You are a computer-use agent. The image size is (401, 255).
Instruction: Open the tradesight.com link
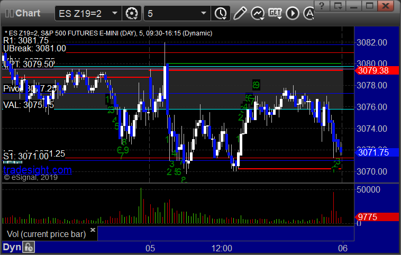38,170
